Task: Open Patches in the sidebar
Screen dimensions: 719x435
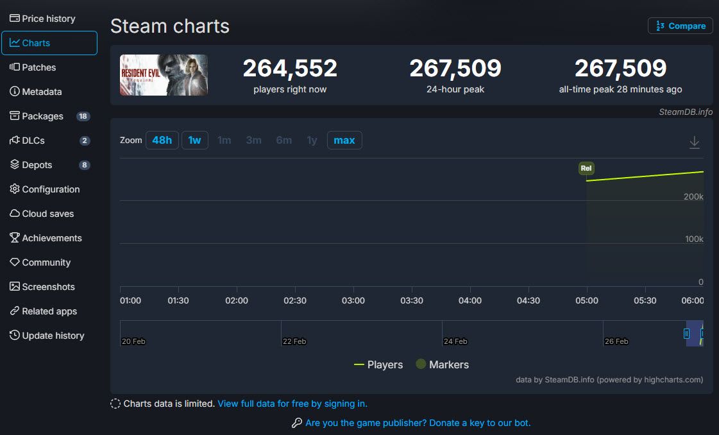Action: (38, 67)
